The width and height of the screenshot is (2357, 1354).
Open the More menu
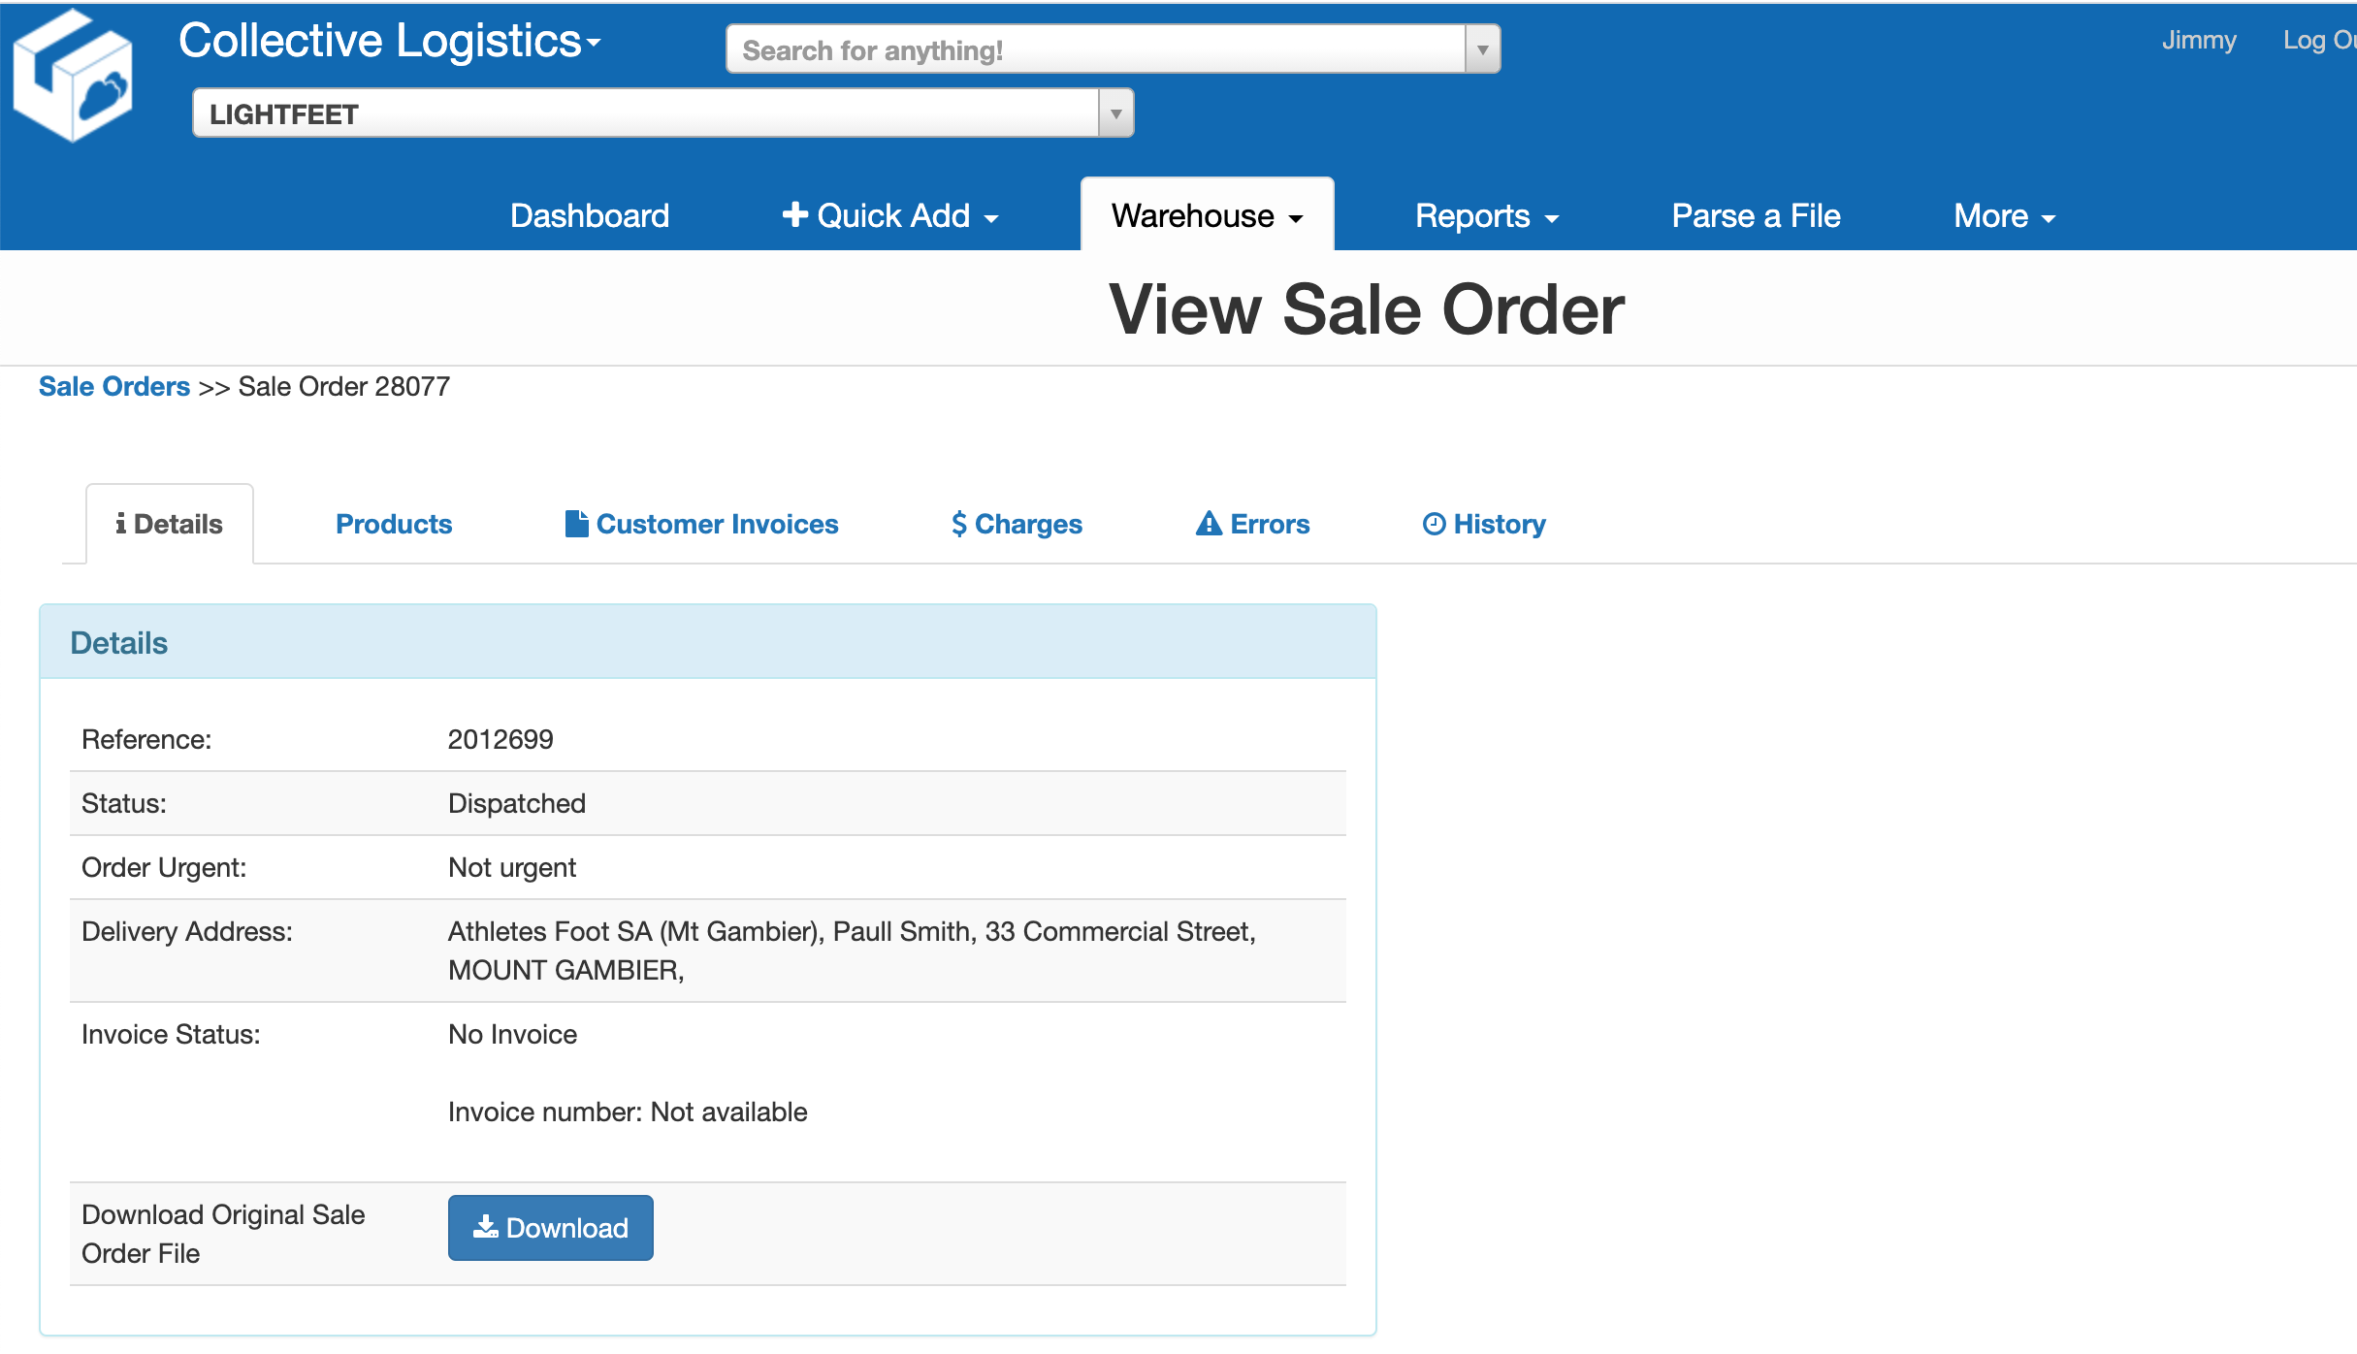point(2004,215)
